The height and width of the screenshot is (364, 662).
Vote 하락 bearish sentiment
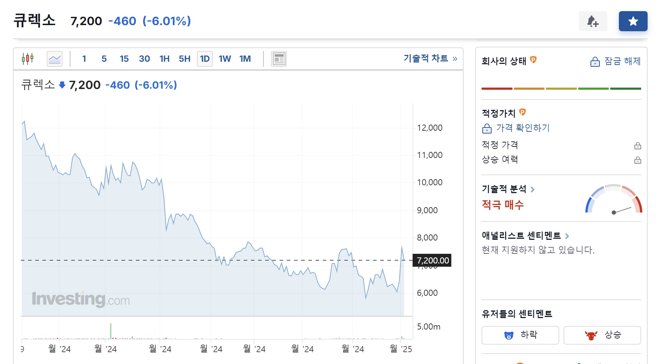coord(520,335)
